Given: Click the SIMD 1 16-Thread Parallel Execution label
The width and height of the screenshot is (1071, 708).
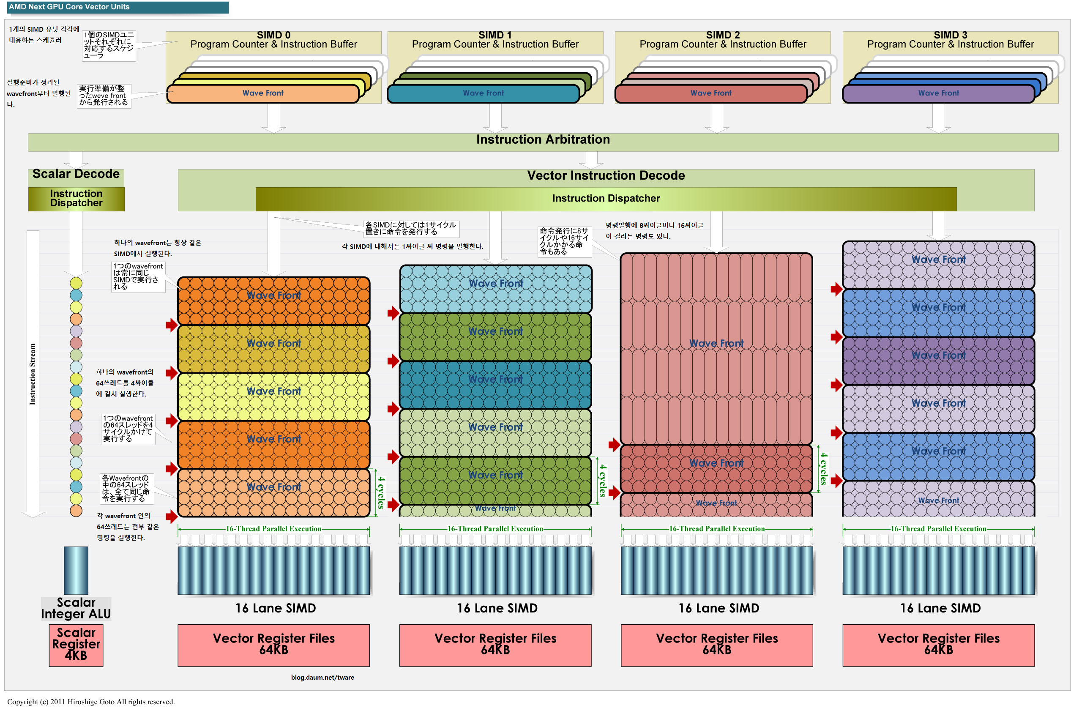Looking at the screenshot, I should click(x=495, y=528).
